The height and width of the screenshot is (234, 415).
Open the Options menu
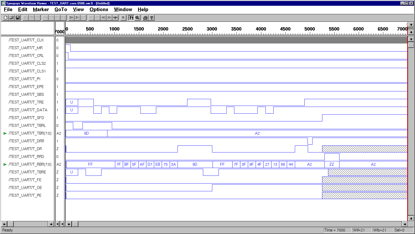pyautogui.click(x=99, y=10)
